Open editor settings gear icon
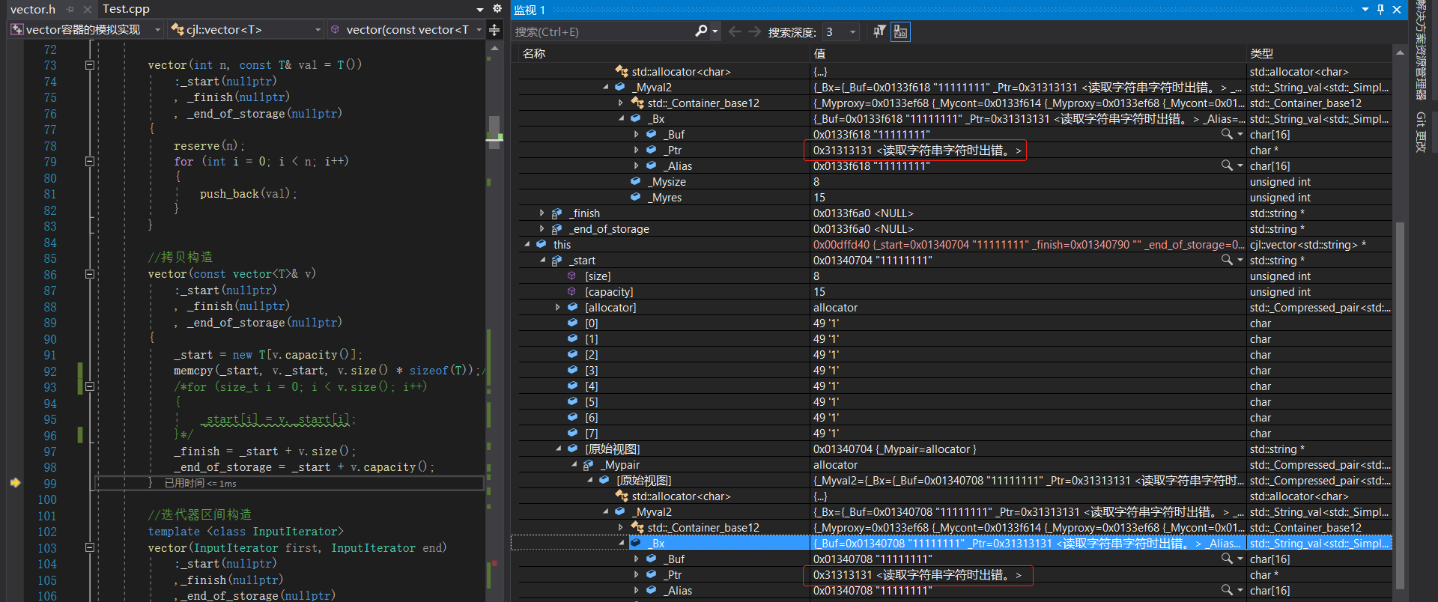Image resolution: width=1438 pixels, height=602 pixels. click(497, 8)
